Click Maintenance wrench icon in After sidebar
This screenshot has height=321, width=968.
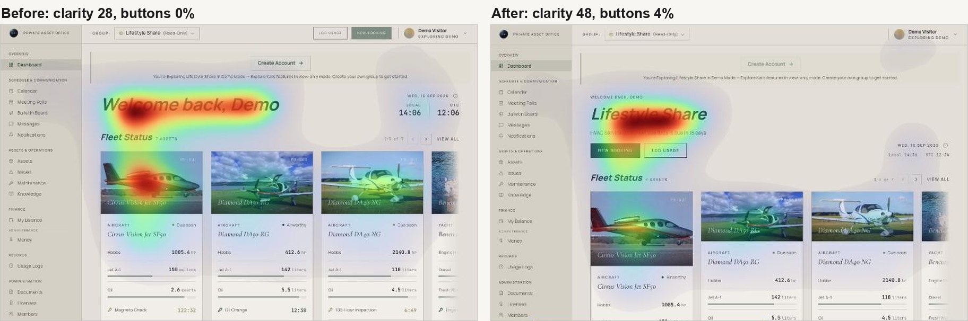pos(501,184)
